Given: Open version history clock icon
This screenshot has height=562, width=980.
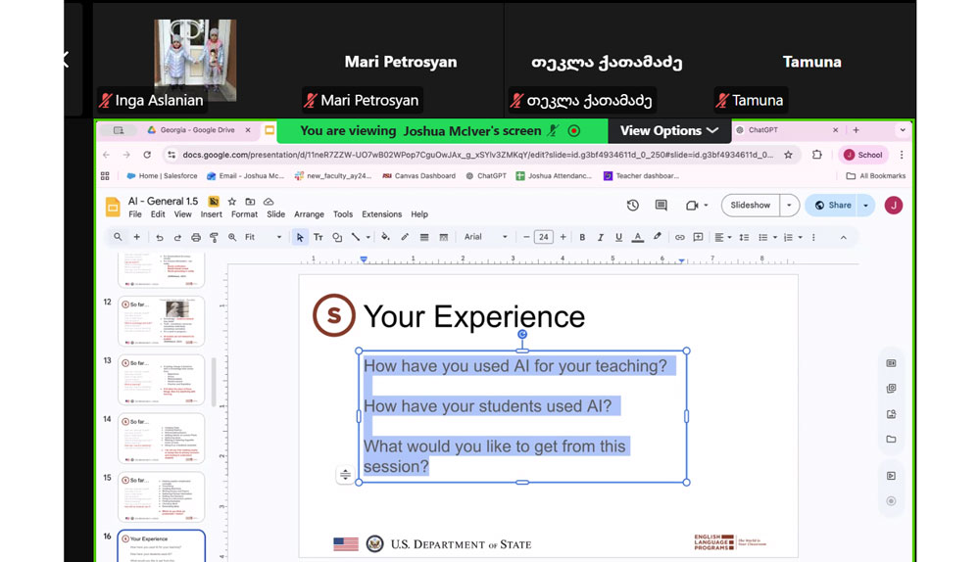Looking at the screenshot, I should coord(633,206).
